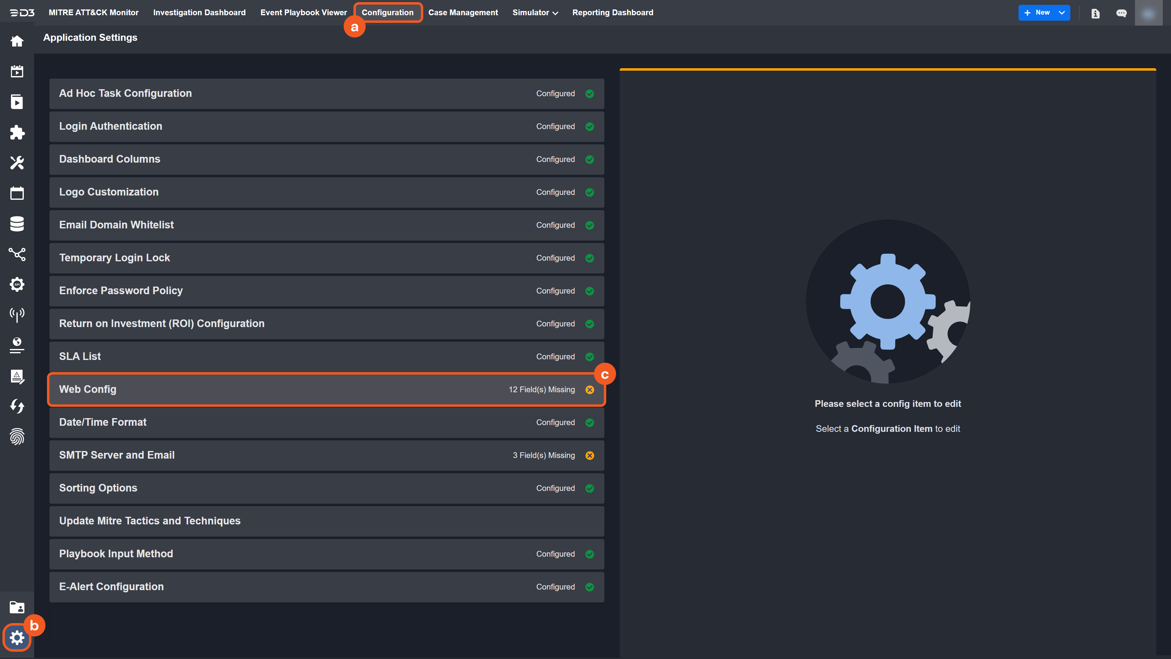Open the chat bubble icon in header
1171x659 pixels.
point(1121,13)
